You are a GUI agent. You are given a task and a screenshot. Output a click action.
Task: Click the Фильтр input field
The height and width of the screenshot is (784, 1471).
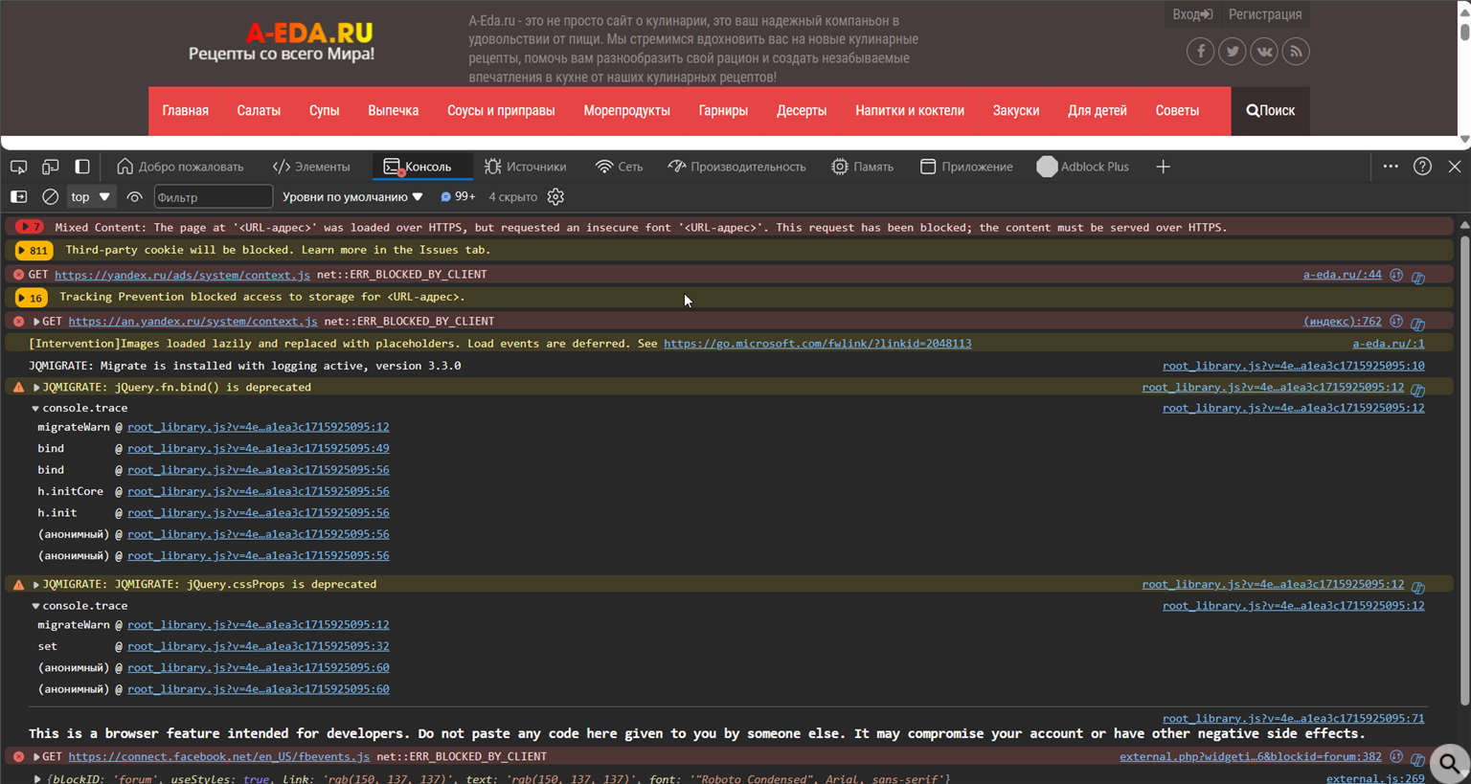213,197
